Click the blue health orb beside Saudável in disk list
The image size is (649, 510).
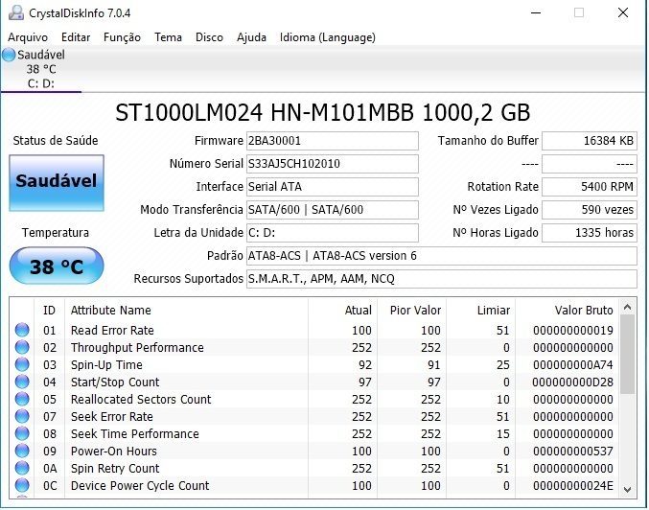[9, 55]
